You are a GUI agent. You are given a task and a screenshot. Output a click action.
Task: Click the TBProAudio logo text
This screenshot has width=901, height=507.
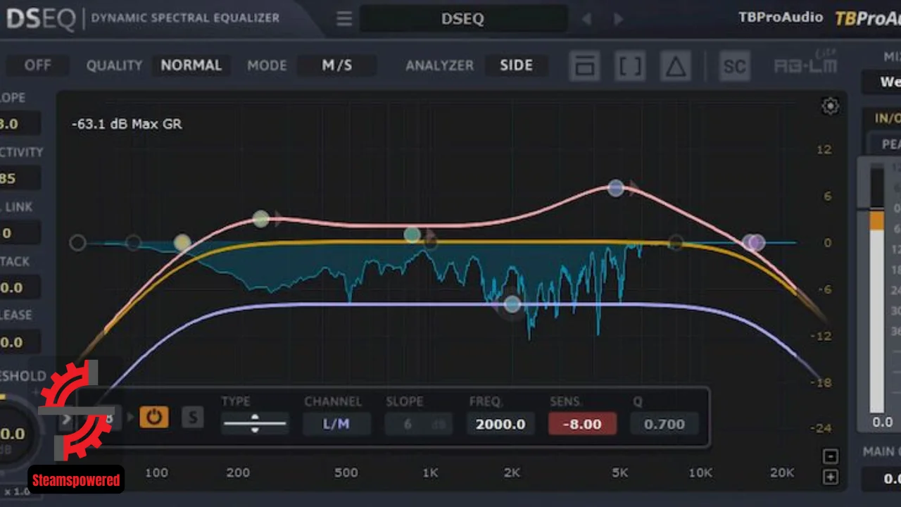[781, 18]
